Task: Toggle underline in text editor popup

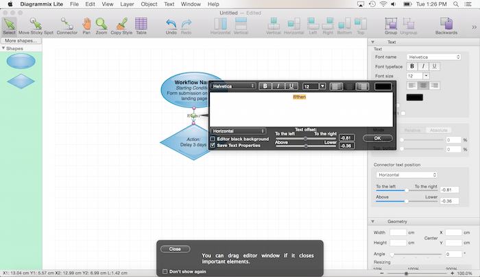Action: click(x=291, y=86)
